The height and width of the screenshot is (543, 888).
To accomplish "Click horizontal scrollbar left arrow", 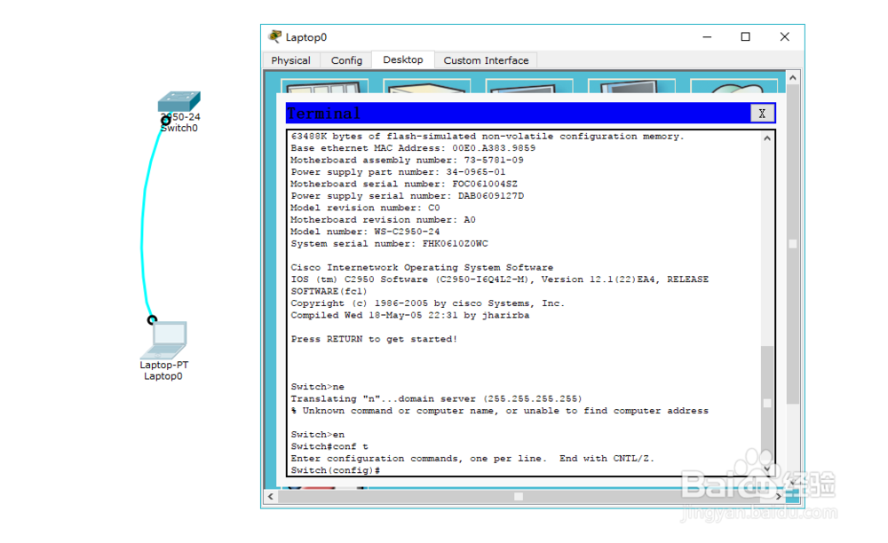I will [271, 496].
